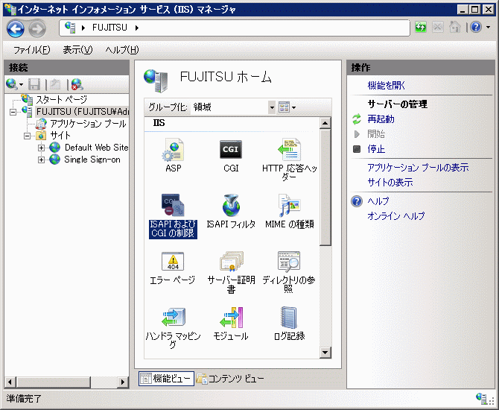Click the delete connection icon in 接続 toolbar

click(77, 84)
